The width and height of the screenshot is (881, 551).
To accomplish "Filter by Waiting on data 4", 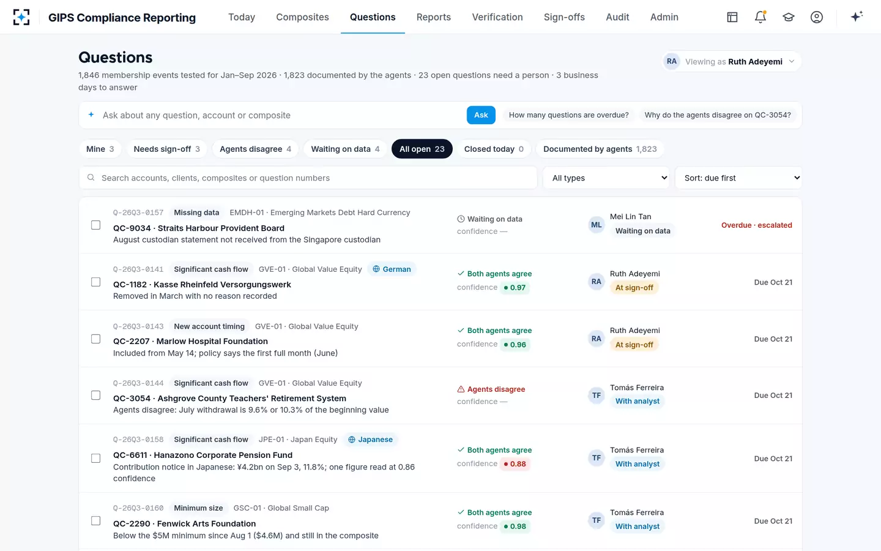I will [x=345, y=149].
